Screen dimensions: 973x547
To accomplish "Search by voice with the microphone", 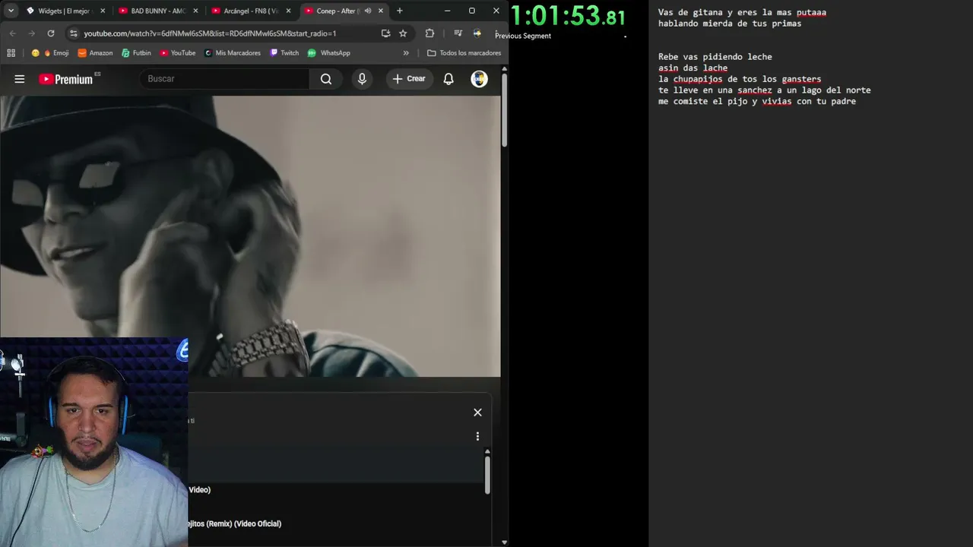I will (362, 79).
